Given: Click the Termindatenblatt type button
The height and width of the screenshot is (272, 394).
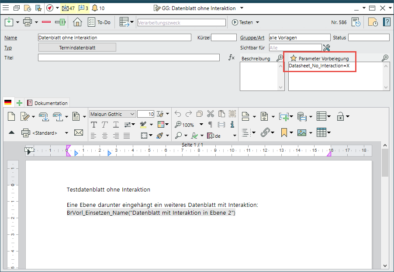Looking at the screenshot, I should point(77,48).
